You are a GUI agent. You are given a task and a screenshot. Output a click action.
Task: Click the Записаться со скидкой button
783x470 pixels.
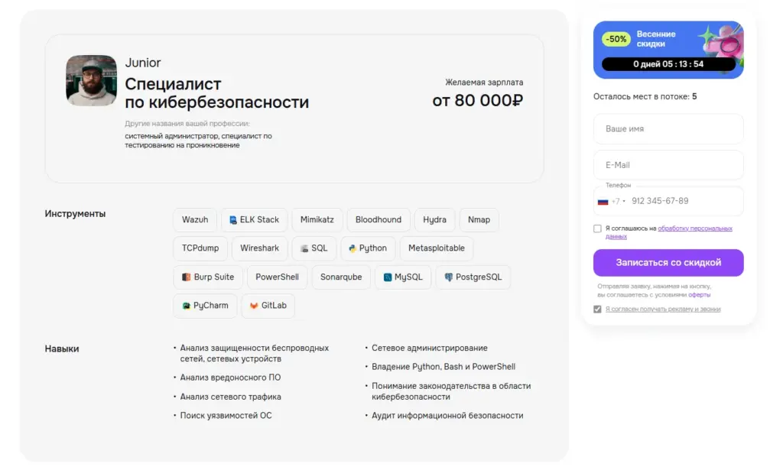668,262
